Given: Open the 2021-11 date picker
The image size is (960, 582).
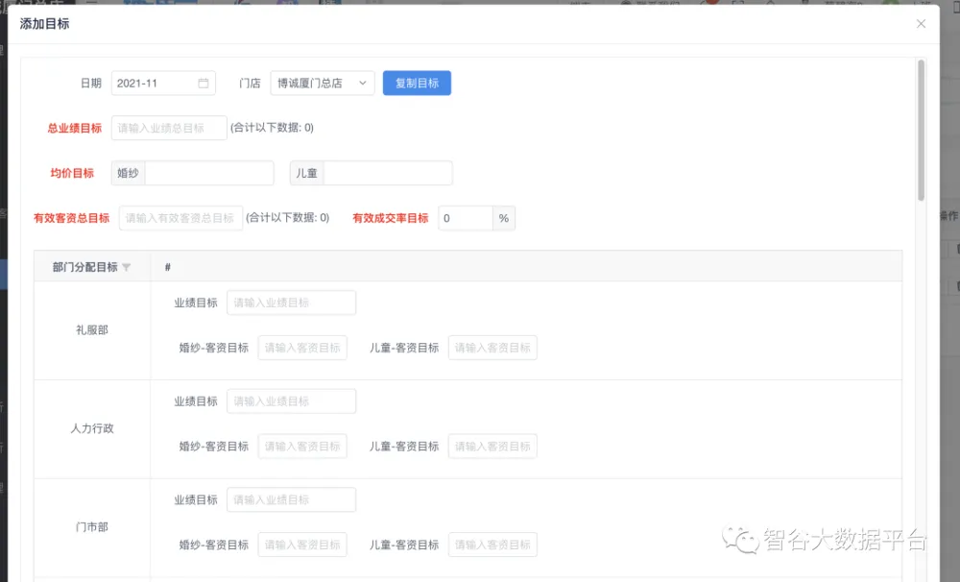Looking at the screenshot, I should 154,84.
